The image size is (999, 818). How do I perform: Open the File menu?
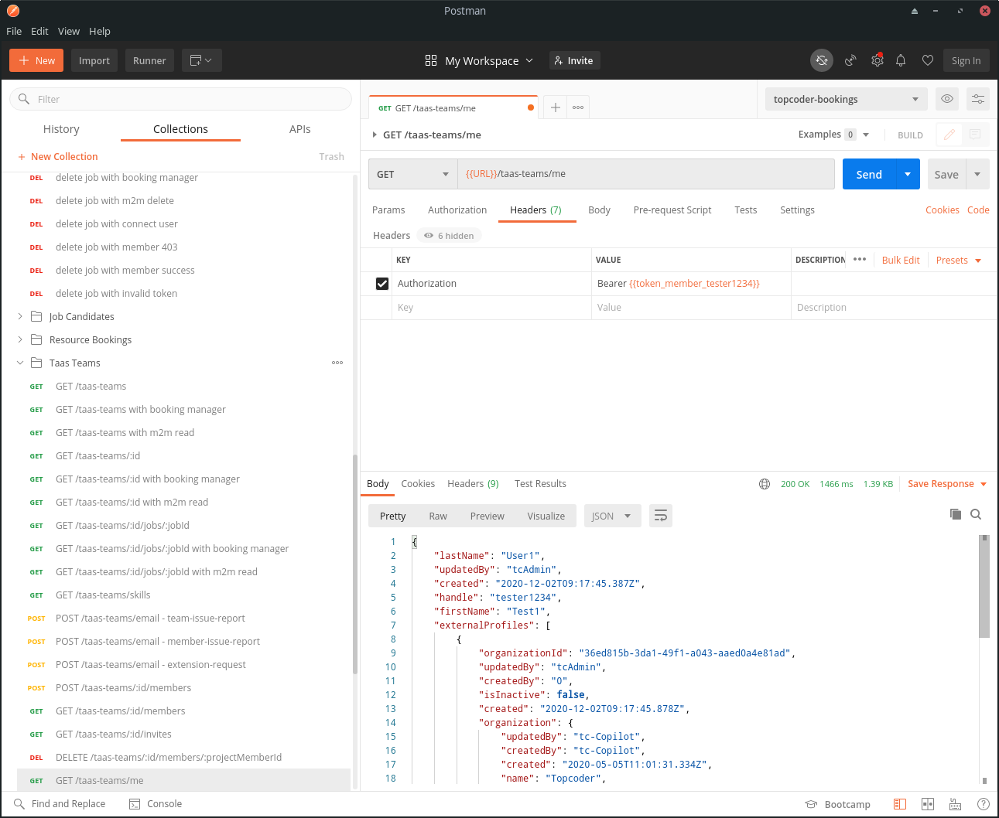(14, 31)
